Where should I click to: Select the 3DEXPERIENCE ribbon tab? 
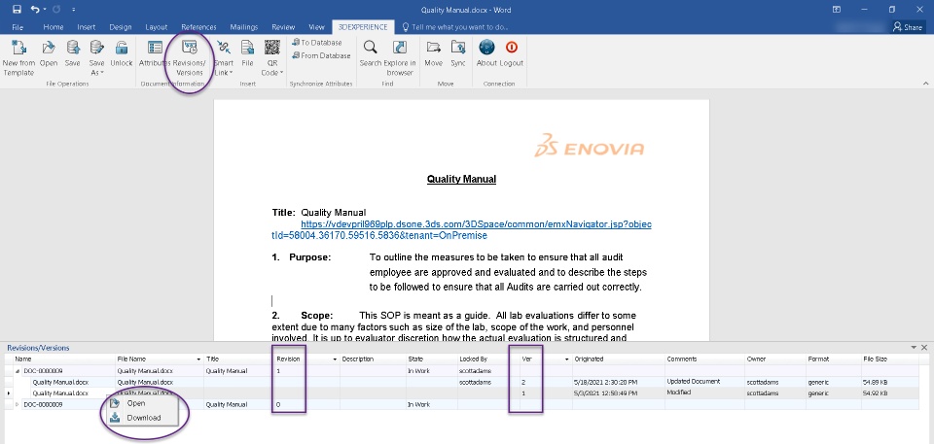tap(363, 27)
